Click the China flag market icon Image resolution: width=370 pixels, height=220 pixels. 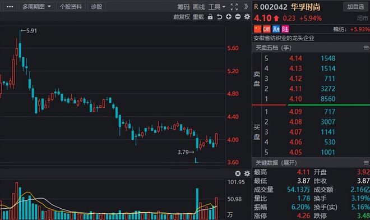tap(257, 29)
